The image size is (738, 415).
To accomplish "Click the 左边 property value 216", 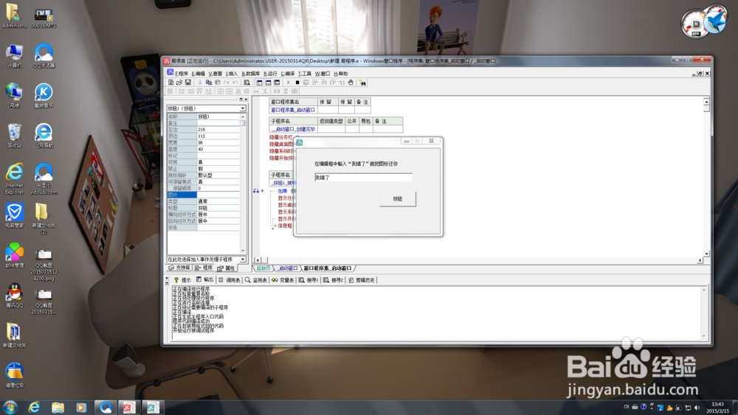I will pos(218,129).
